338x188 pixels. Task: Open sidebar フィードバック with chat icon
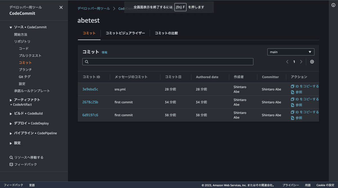23,164
